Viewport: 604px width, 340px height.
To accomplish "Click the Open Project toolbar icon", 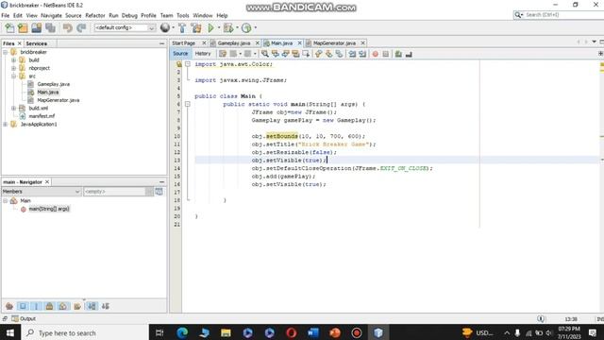I will pyautogui.click(x=37, y=27).
